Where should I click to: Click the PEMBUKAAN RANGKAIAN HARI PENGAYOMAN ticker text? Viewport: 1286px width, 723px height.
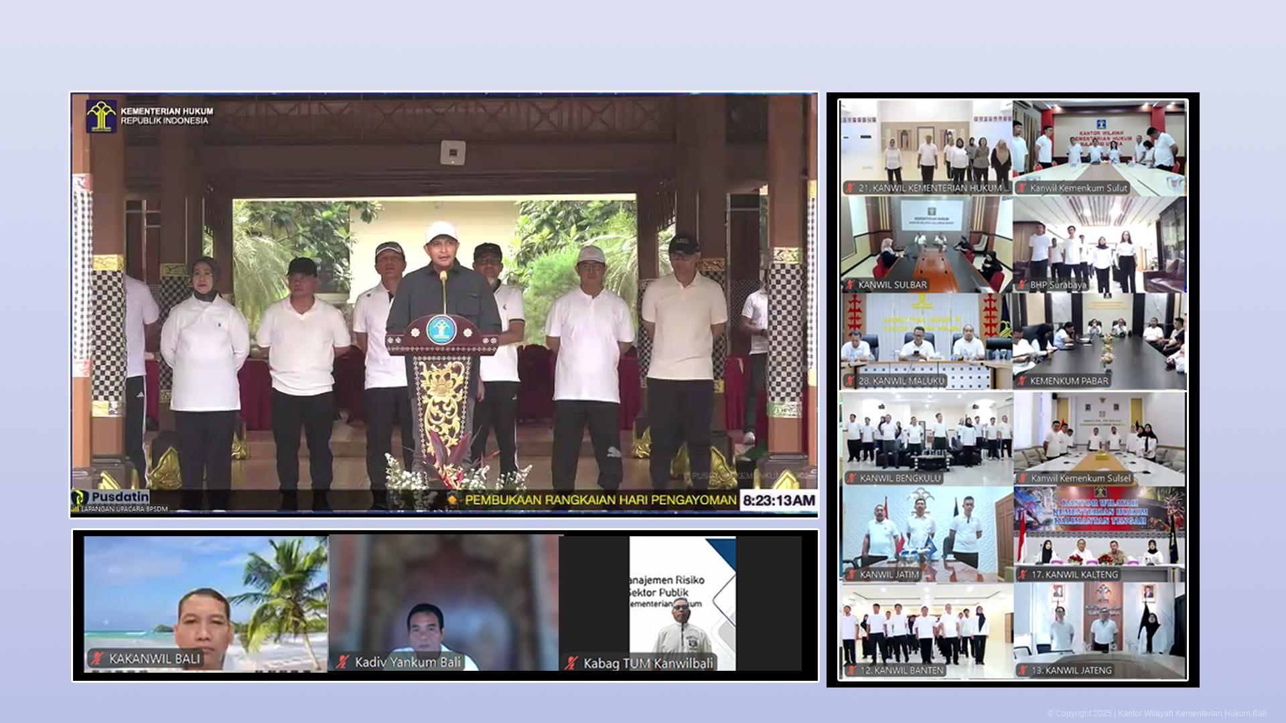coord(600,500)
